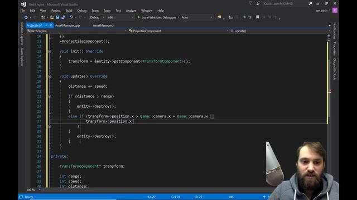Undo the last edit using the Undo icon
The image size is (357, 200).
[x=71, y=17]
